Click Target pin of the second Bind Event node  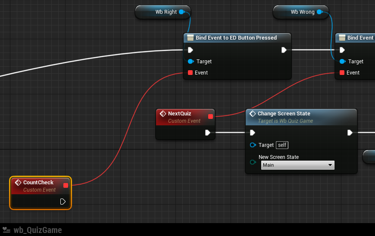[x=343, y=62]
